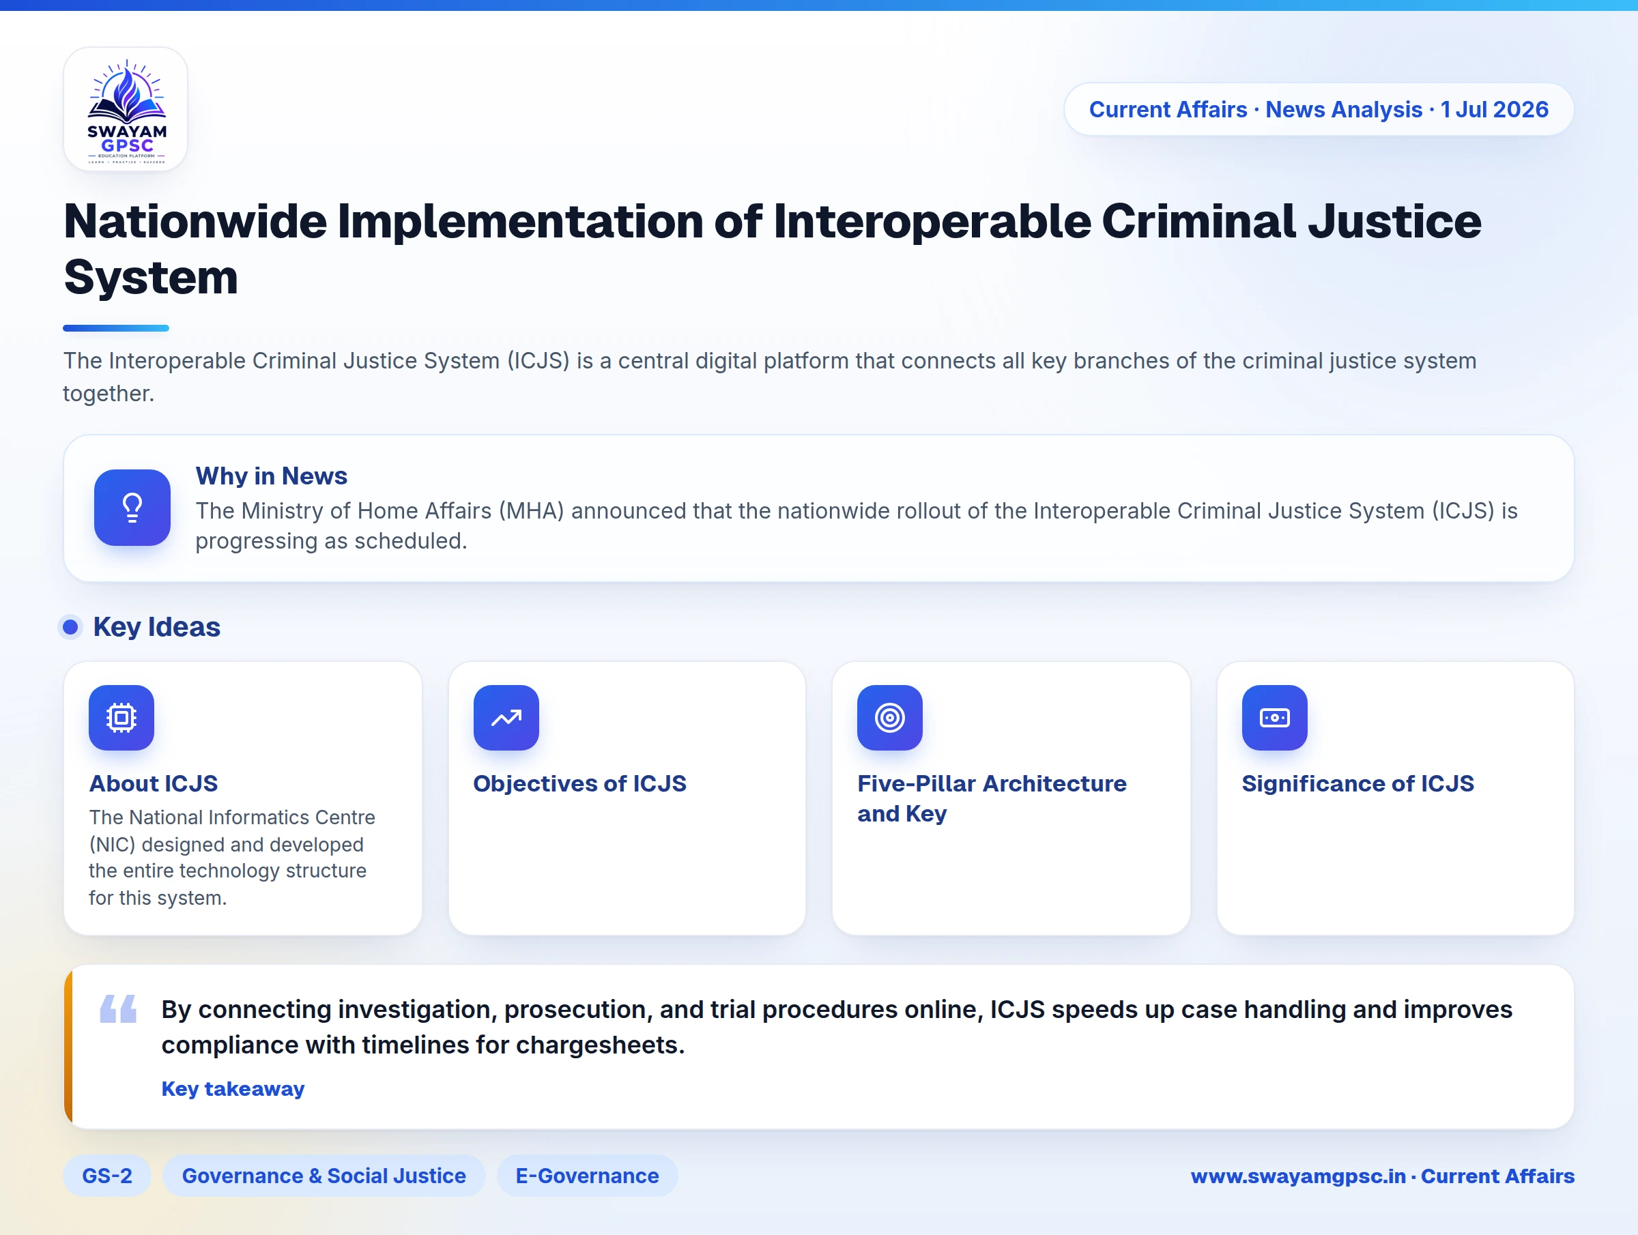Image resolution: width=1638 pixels, height=1235 pixels.
Task: Click the target icon above Five-Pillar Architecture
Action: coord(890,717)
